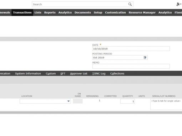The width and height of the screenshot is (182, 136).
Task: Expand the Location dropdown arrow
Action: [x=69, y=101]
